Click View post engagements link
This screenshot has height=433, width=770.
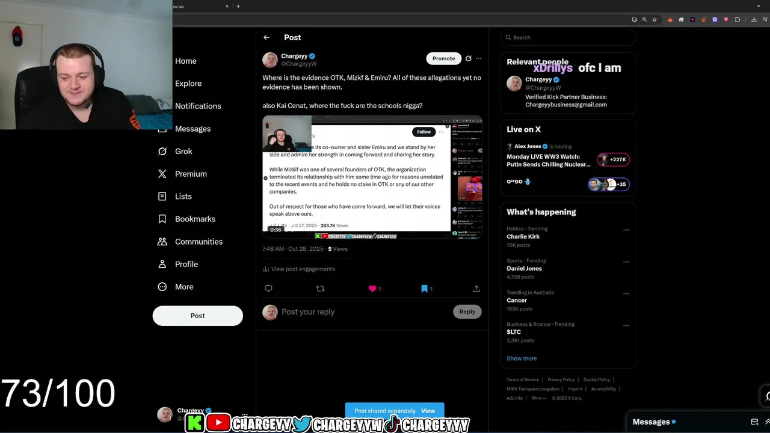pos(299,269)
